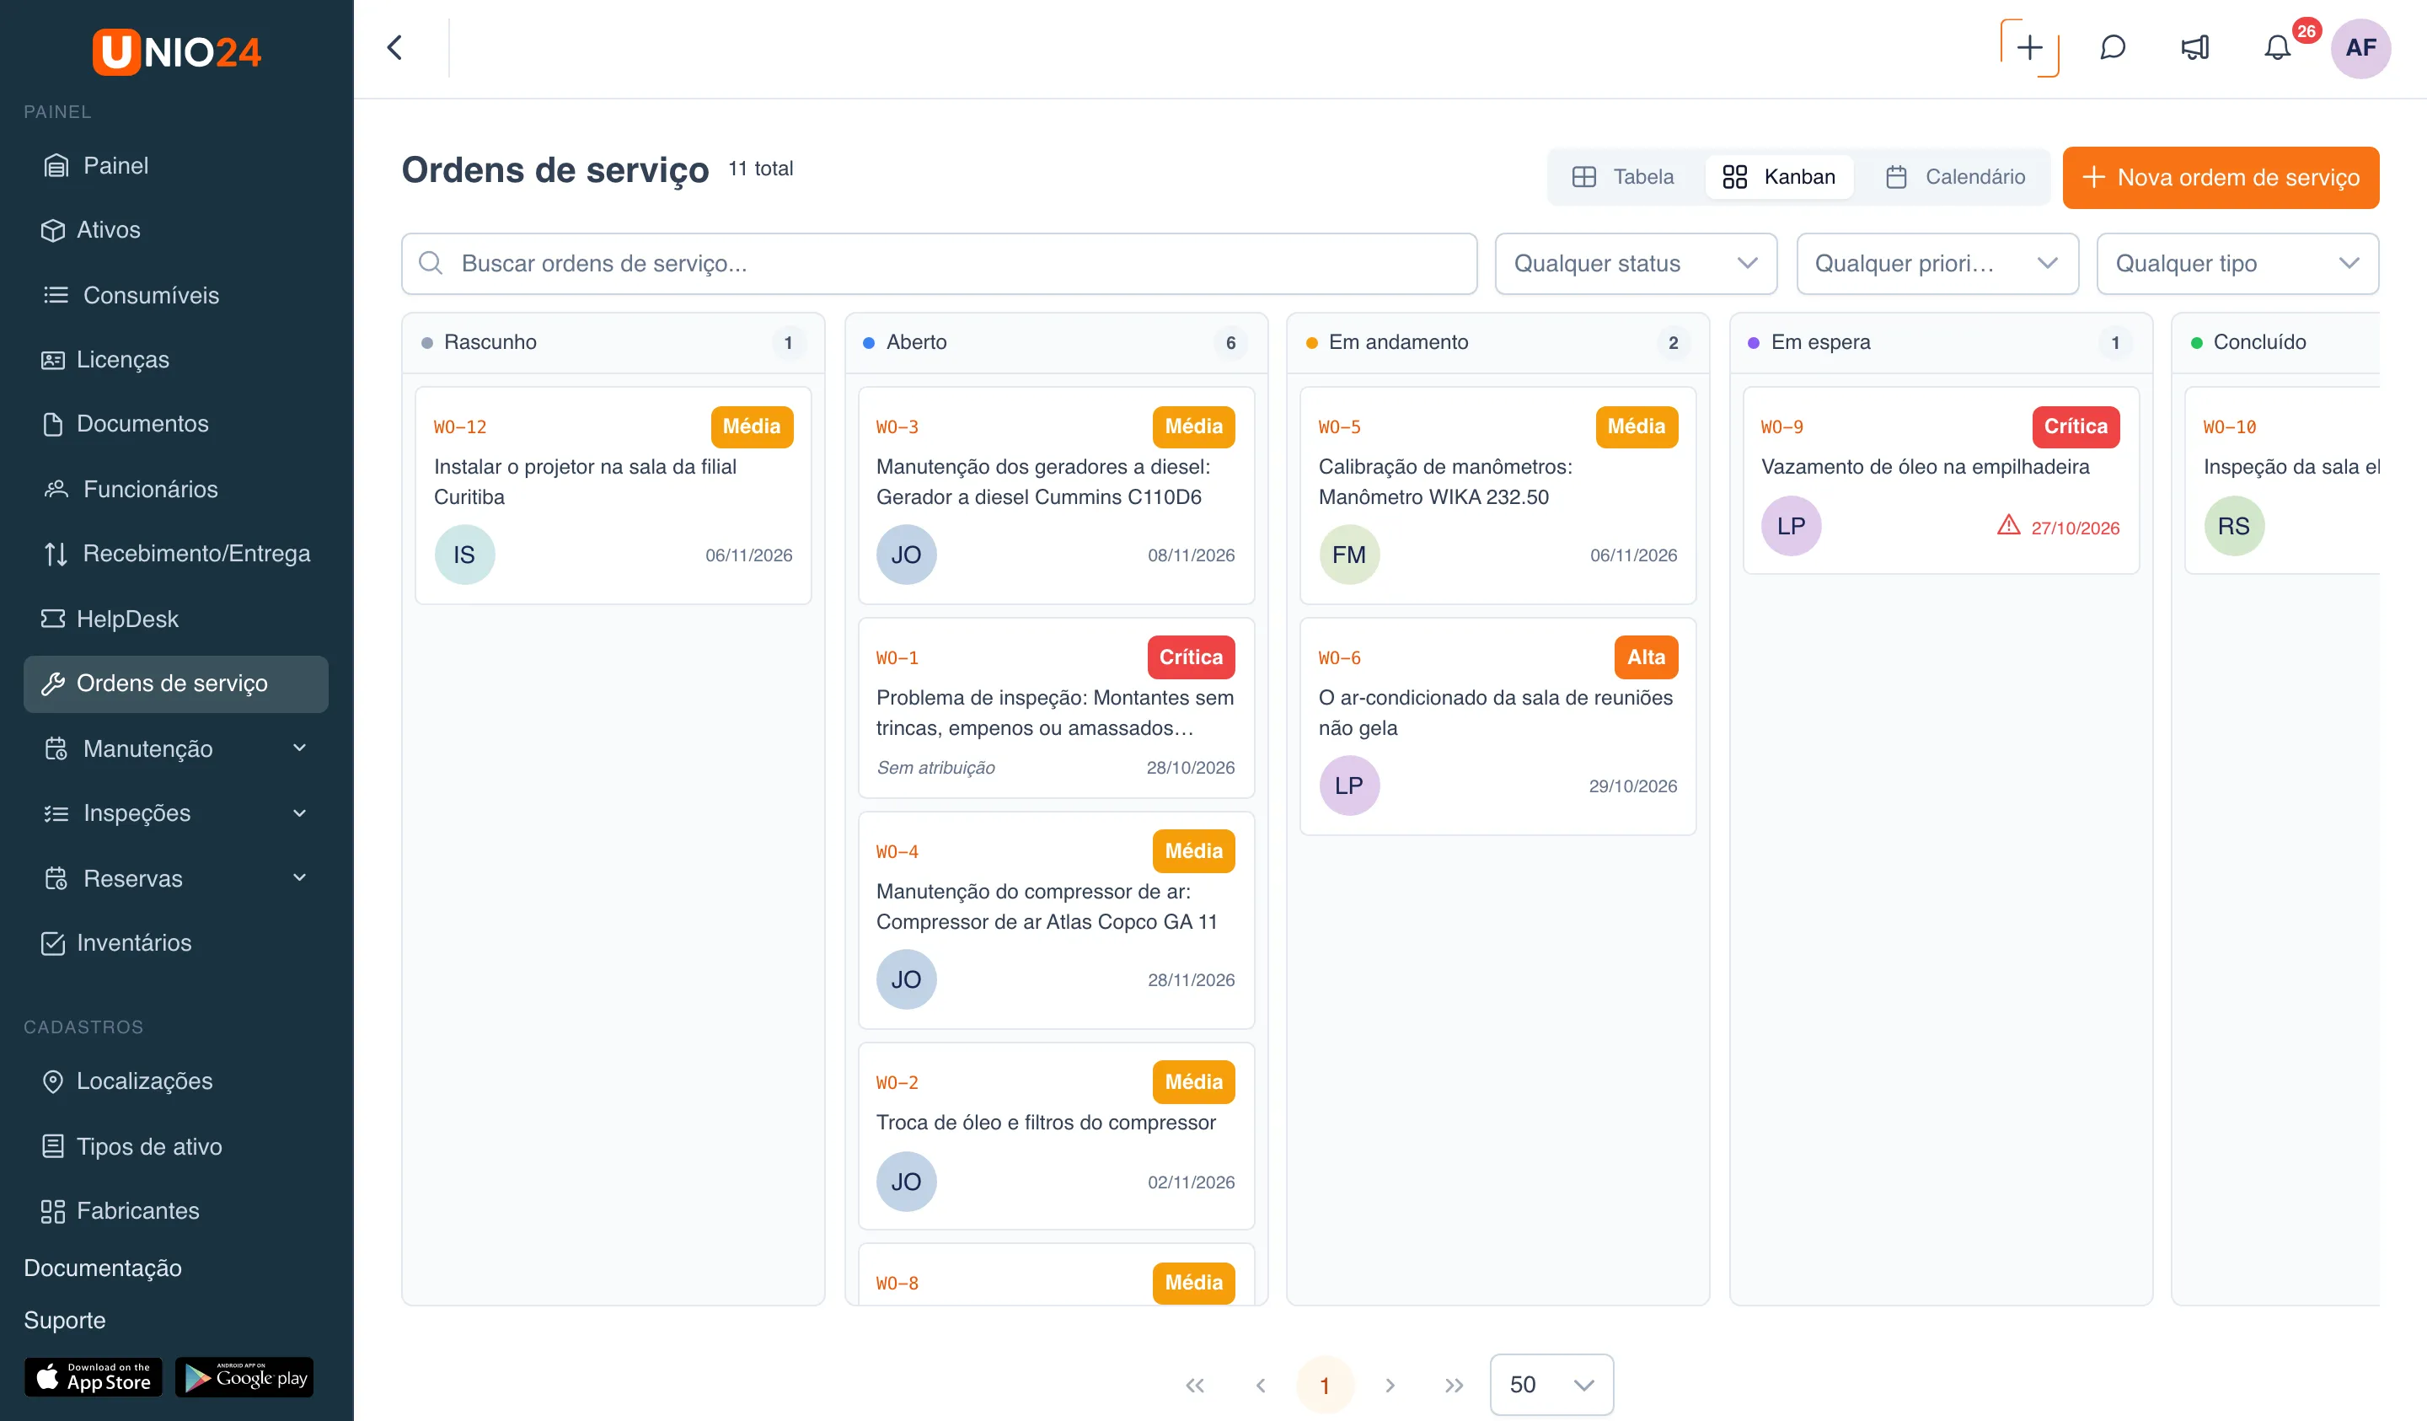
Task: Open Ativos in the sidebar
Action: [x=176, y=230]
